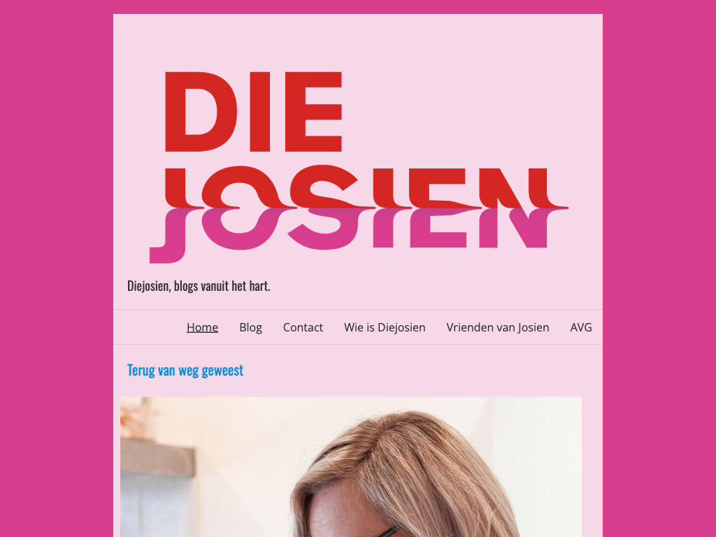
Task: Click empty header space above the logo
Action: (358, 41)
